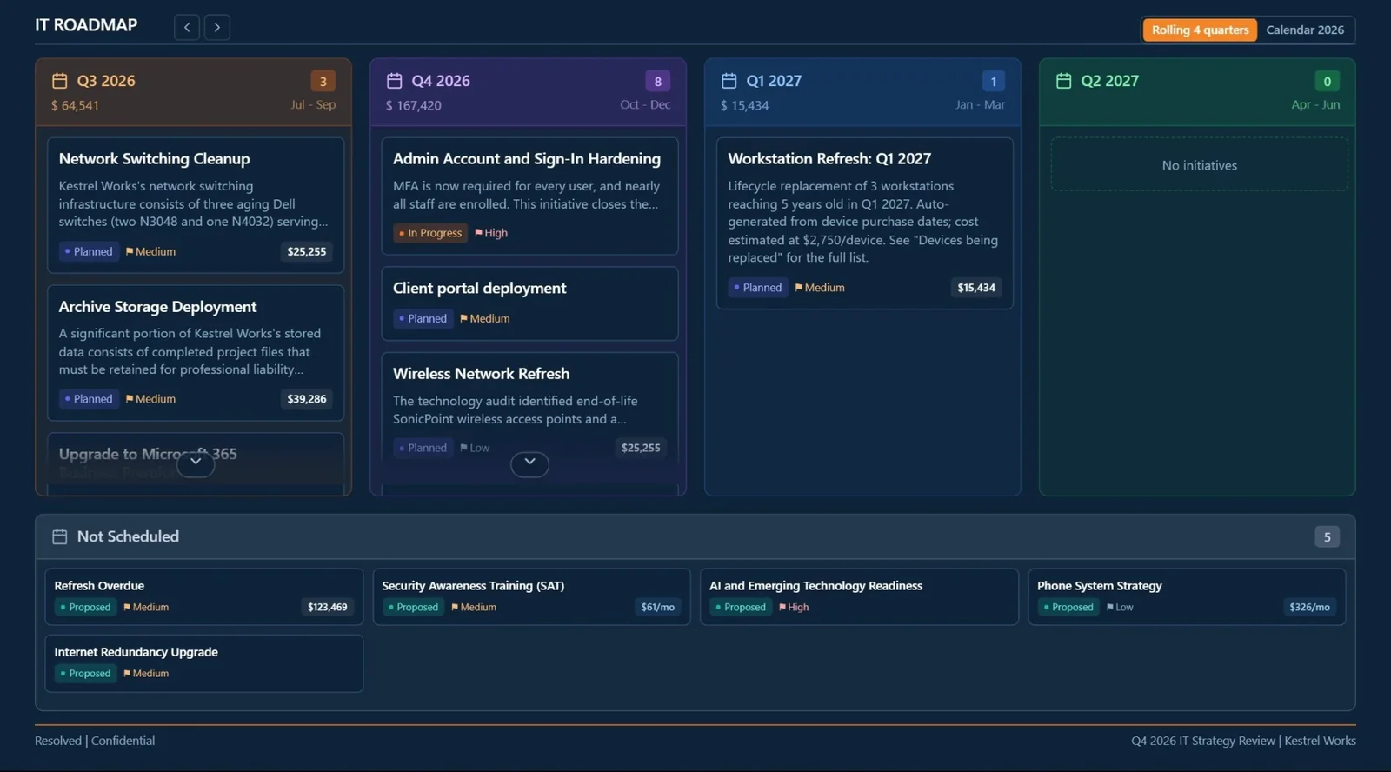Click Medium flag on Refresh Overdue card
Screen dimensions: 1391x772
pyautogui.click(x=146, y=608)
